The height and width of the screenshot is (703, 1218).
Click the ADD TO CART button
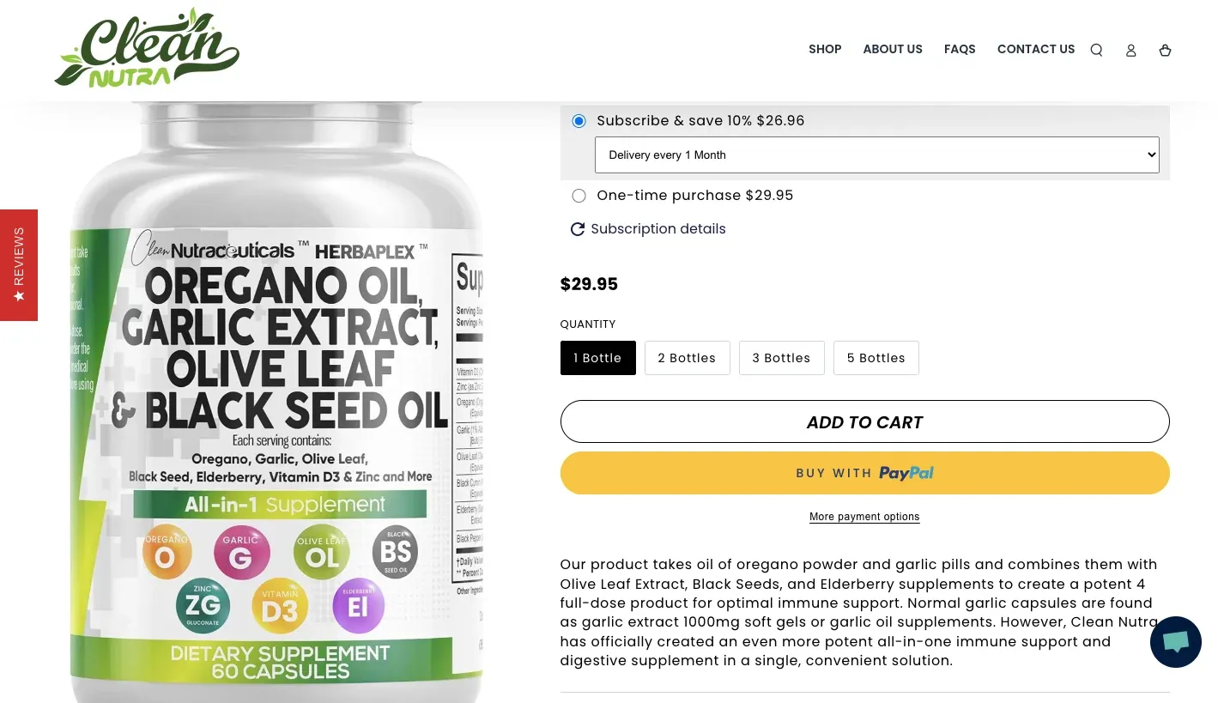click(864, 421)
